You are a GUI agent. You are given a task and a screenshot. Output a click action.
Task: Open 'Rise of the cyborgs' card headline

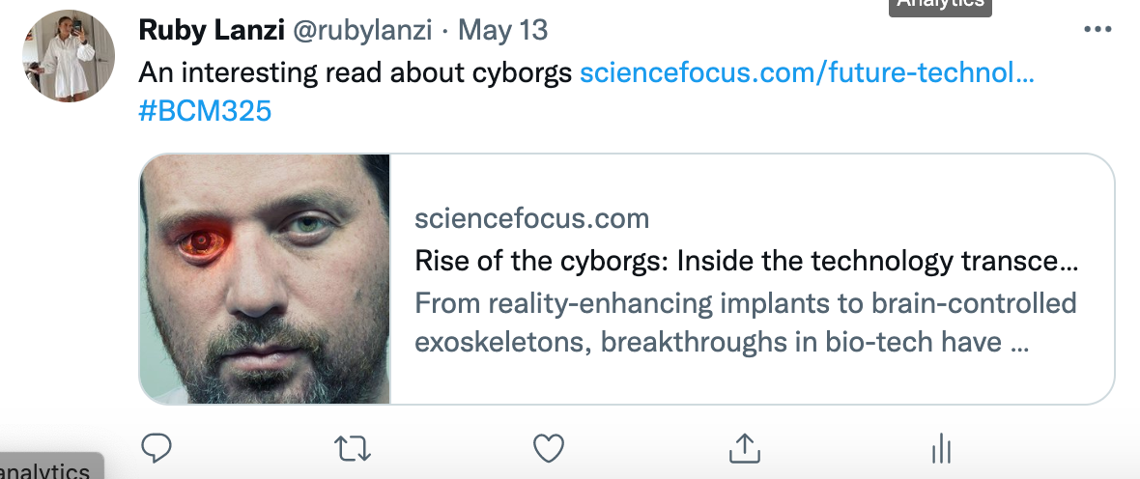click(746, 261)
